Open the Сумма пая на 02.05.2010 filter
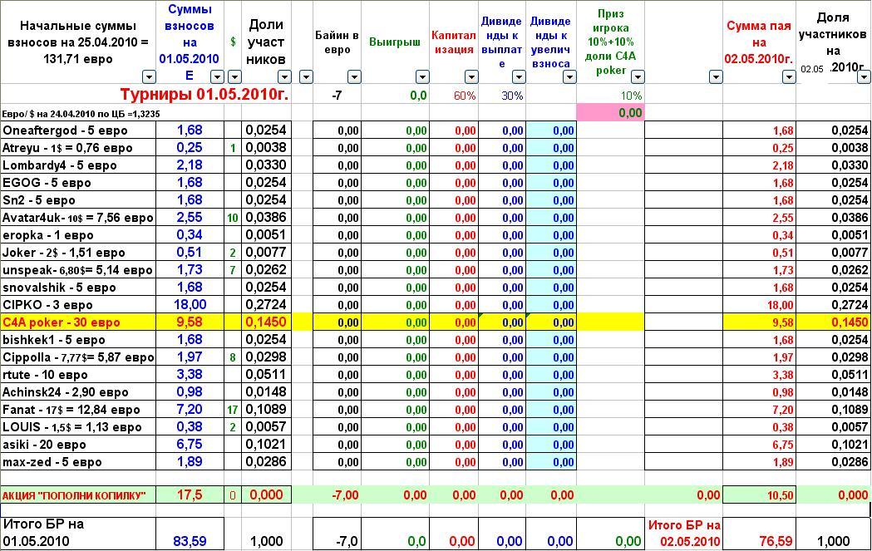The image size is (872, 551). click(x=789, y=77)
